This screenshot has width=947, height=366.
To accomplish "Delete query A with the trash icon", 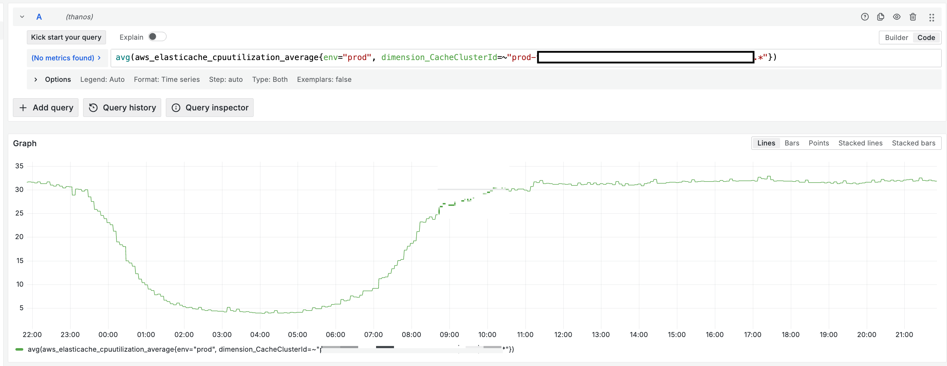I will tap(913, 17).
